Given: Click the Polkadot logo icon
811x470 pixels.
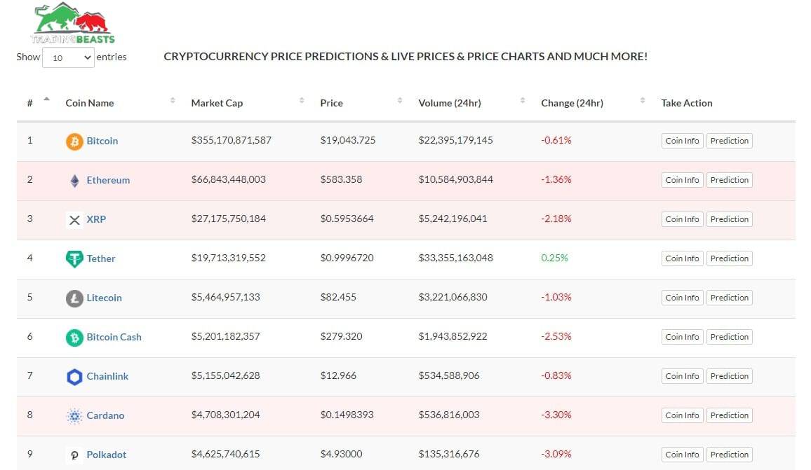Looking at the screenshot, I should tap(74, 454).
